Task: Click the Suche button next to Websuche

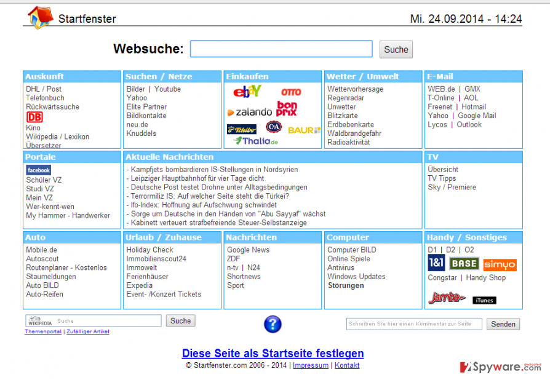Action: (396, 49)
